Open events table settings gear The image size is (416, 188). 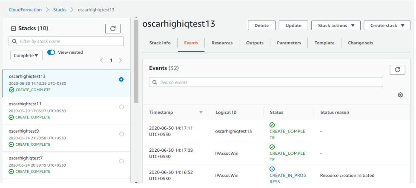(x=400, y=95)
